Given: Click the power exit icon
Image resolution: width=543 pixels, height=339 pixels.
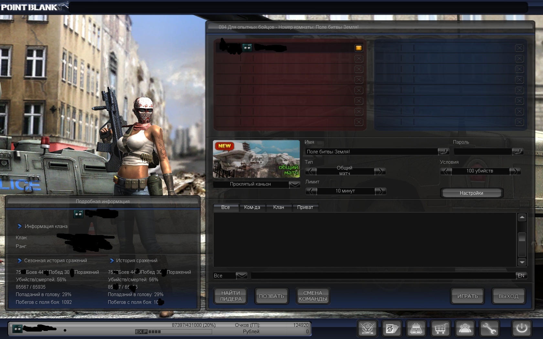Looking at the screenshot, I should pos(522,329).
